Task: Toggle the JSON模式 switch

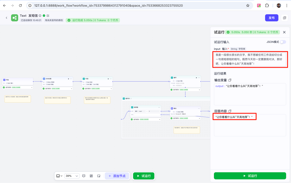Action: click(x=283, y=42)
